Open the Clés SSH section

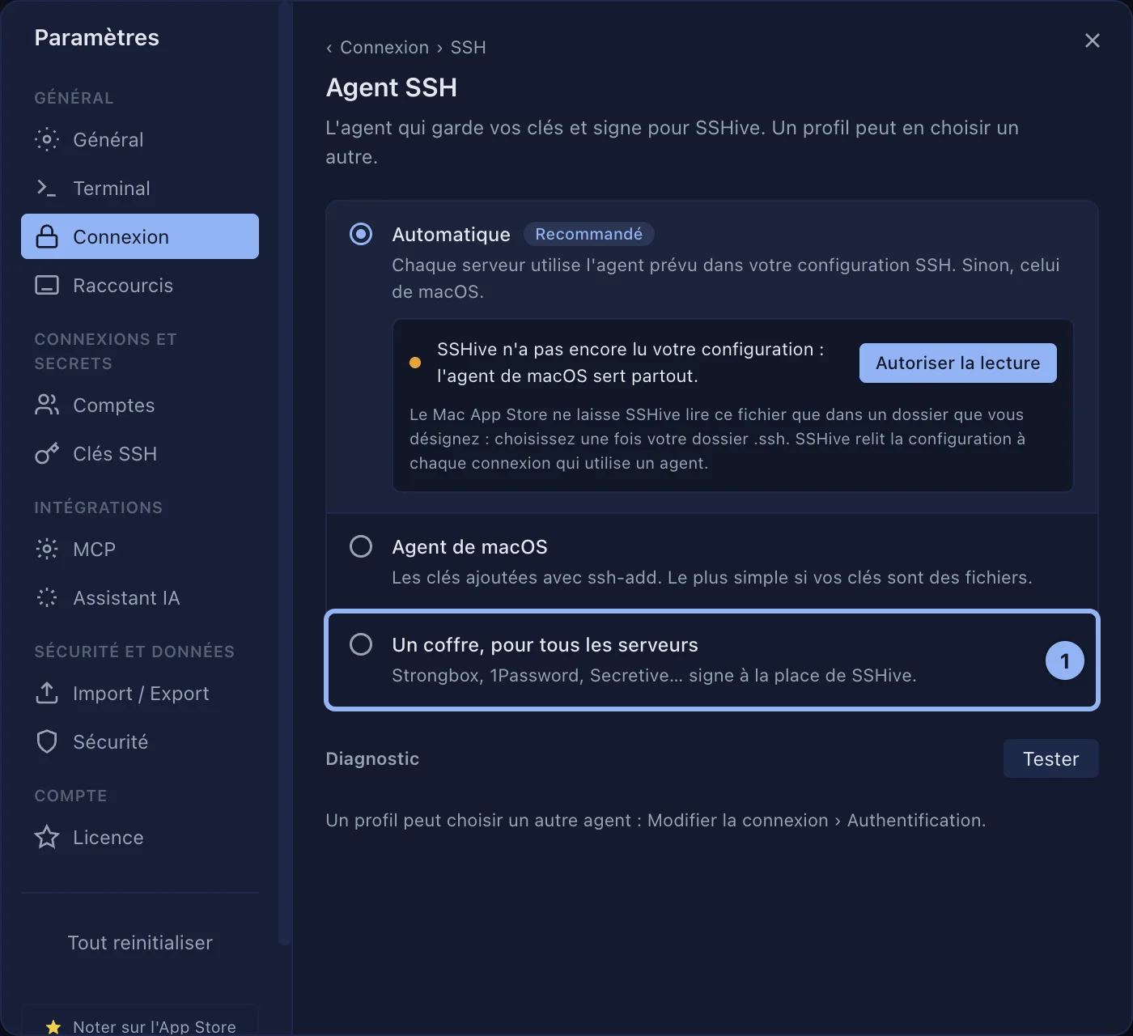point(140,453)
